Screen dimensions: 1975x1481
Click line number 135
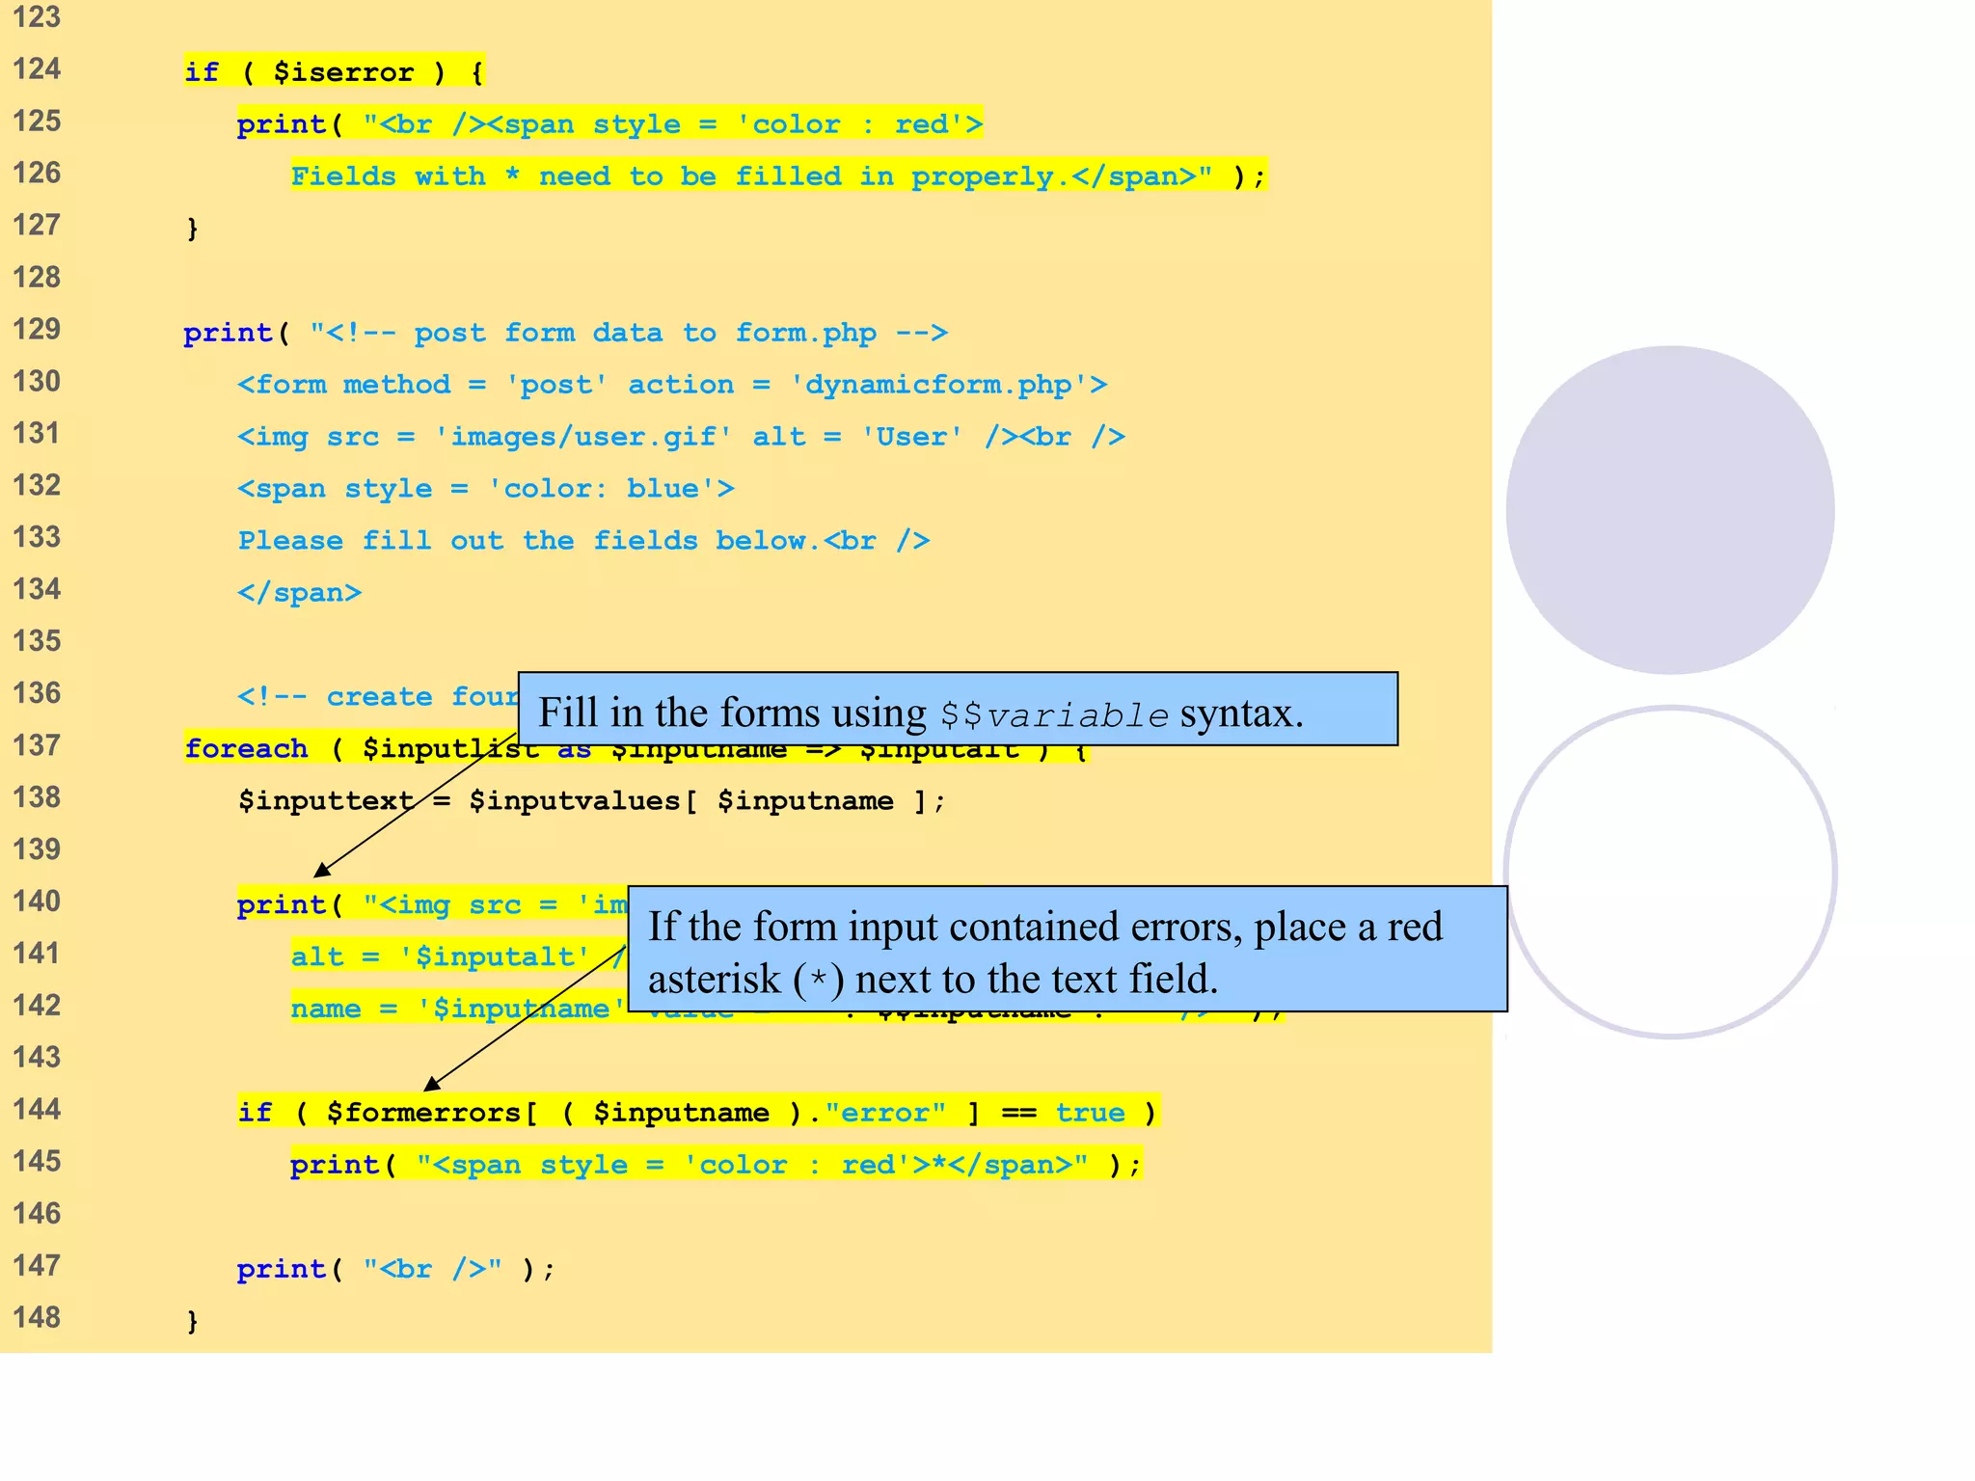[37, 642]
